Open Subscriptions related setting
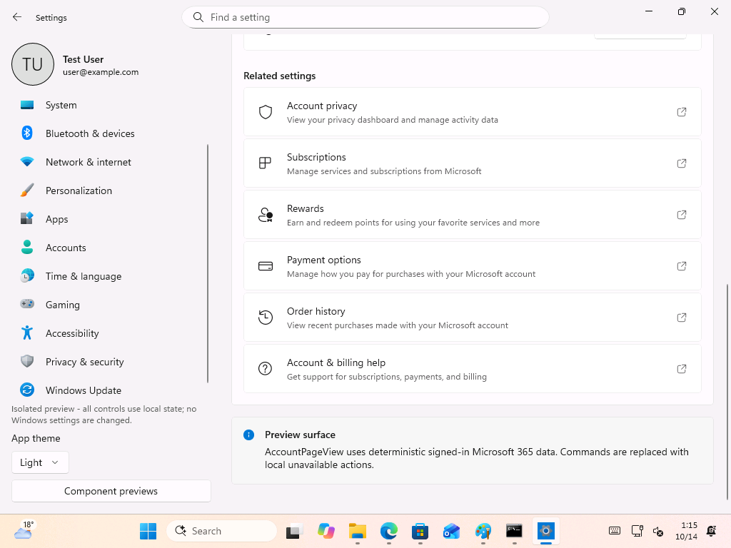The width and height of the screenshot is (731, 548). coord(473,163)
